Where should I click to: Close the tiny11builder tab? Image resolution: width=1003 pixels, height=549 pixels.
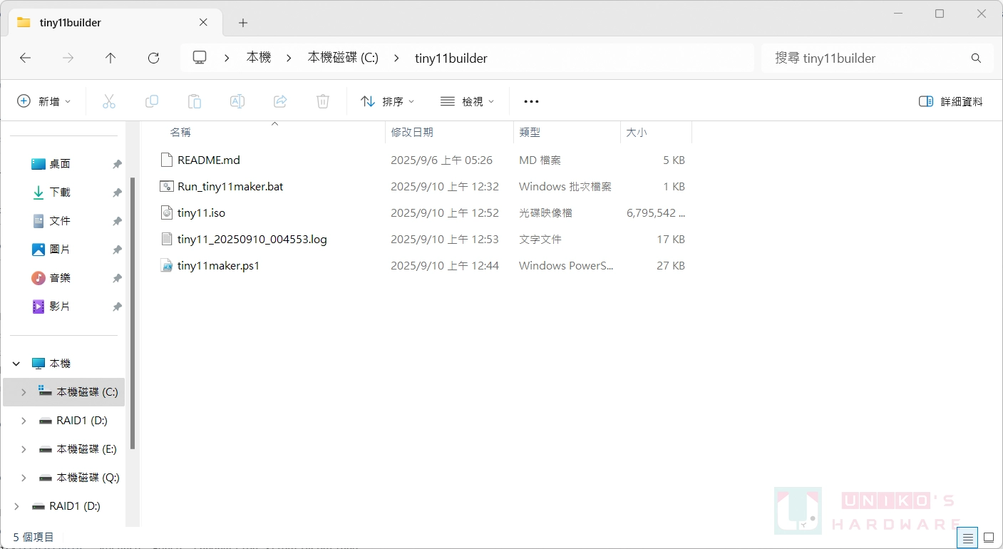point(203,22)
